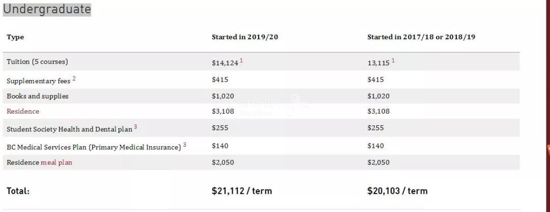
Task: Click the $21,112 / term total
Action: point(242,191)
